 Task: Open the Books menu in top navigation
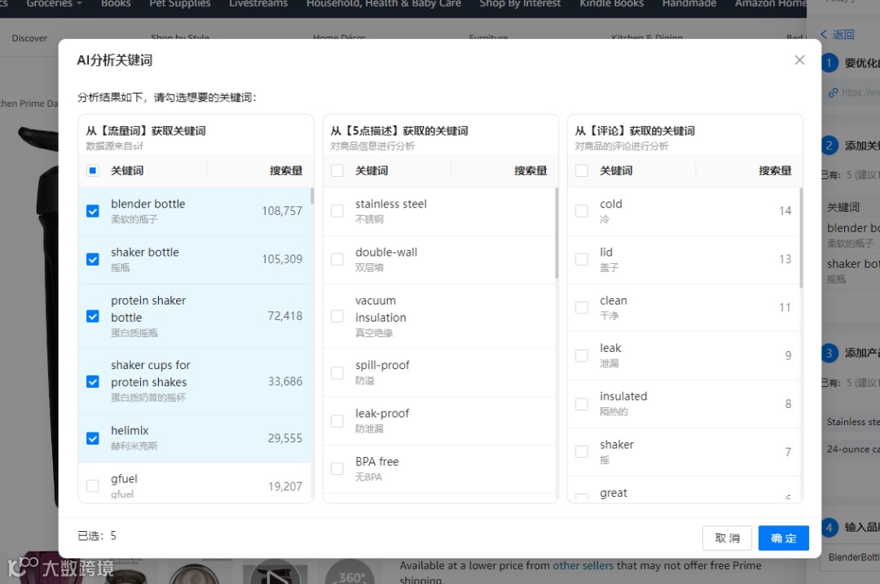[116, 5]
